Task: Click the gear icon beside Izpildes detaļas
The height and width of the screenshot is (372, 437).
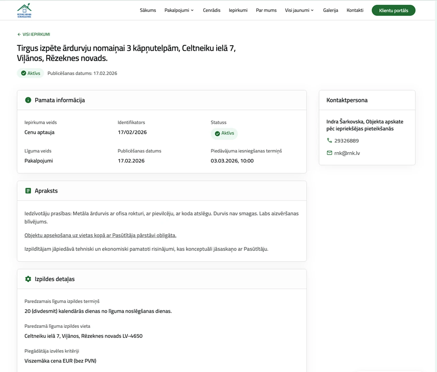Action: pos(28,279)
